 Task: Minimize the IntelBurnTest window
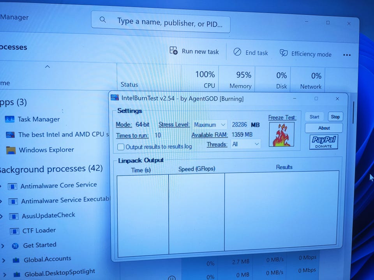pyautogui.click(x=295, y=98)
